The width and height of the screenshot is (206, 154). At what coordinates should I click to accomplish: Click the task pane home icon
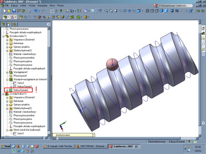point(203,28)
